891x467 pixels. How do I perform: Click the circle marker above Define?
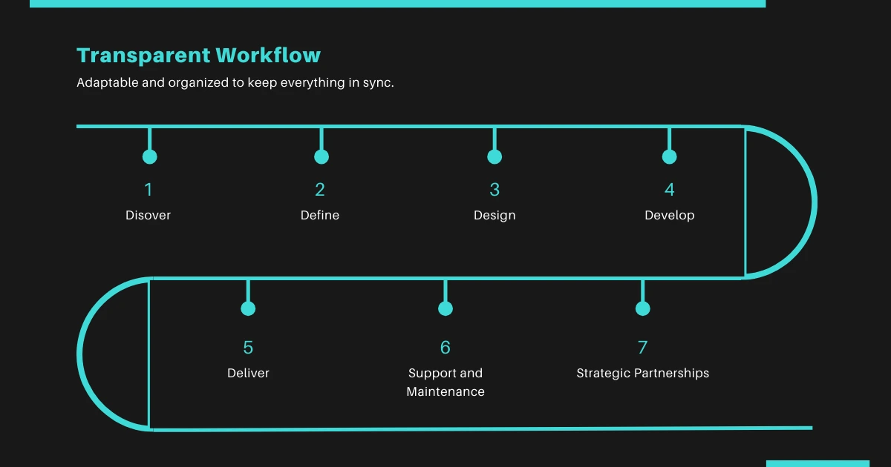tap(321, 156)
